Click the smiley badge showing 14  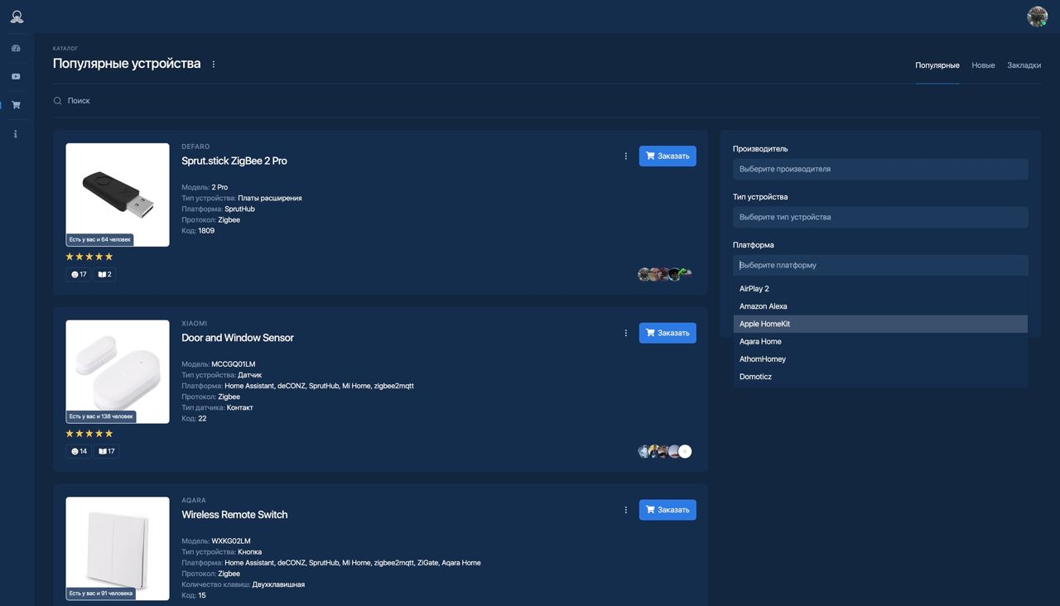tap(79, 451)
